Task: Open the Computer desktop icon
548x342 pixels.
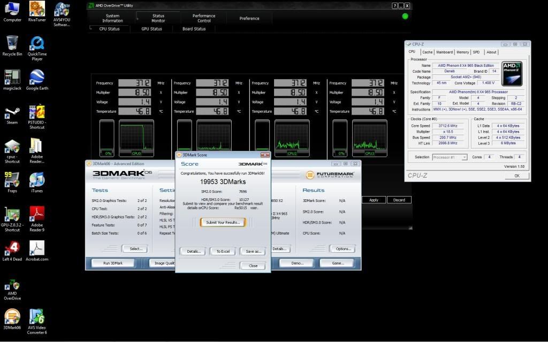Action: (12, 12)
